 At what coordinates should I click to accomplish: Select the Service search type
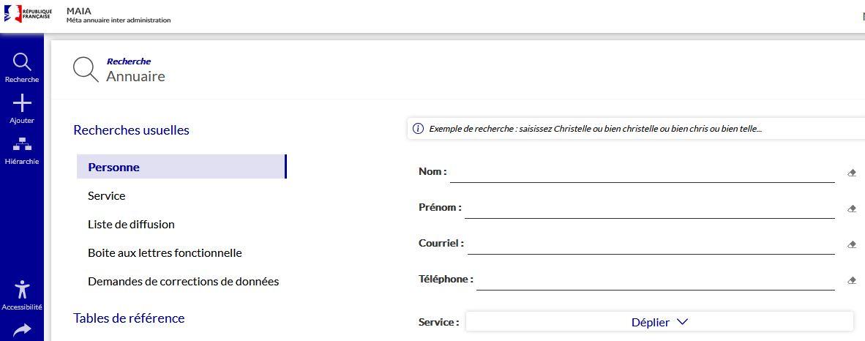tap(106, 196)
